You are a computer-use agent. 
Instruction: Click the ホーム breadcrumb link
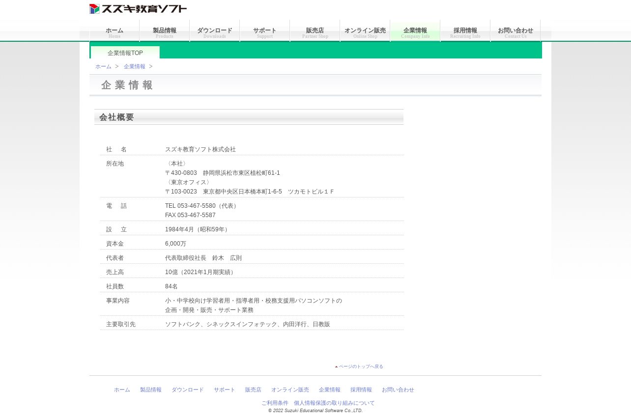(x=103, y=66)
